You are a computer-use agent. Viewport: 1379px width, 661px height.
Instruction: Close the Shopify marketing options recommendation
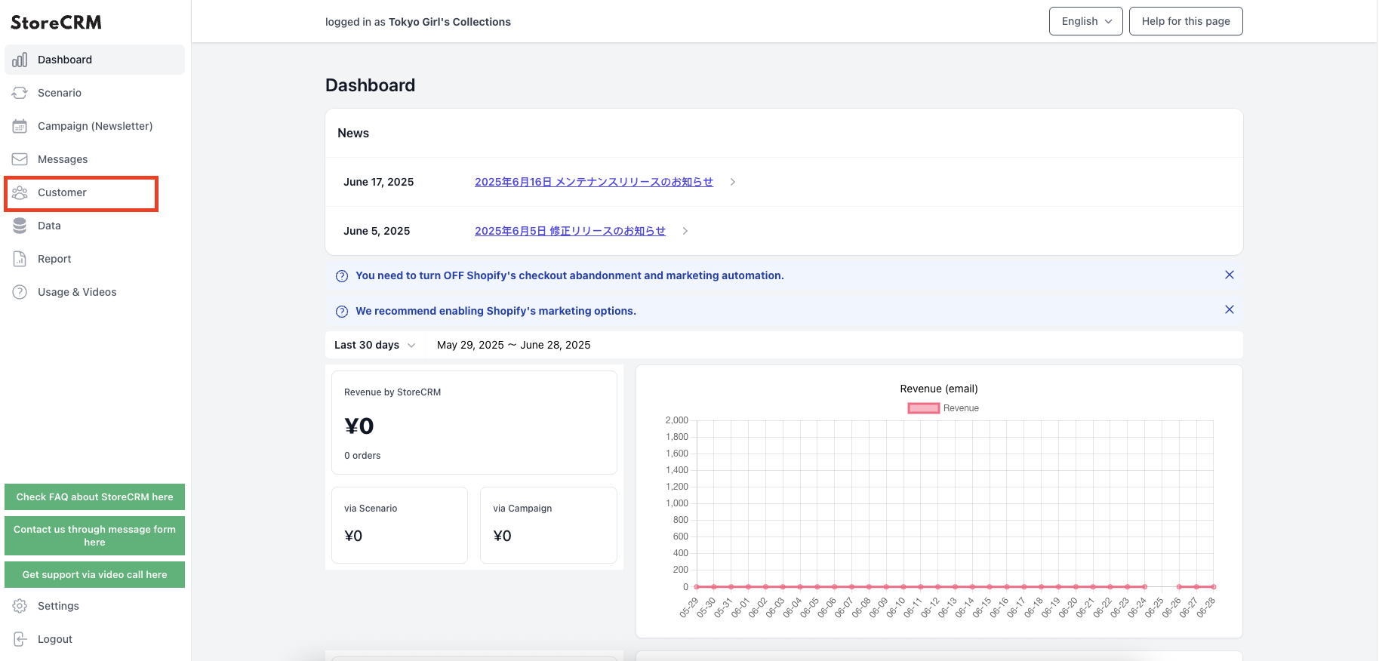click(x=1230, y=309)
